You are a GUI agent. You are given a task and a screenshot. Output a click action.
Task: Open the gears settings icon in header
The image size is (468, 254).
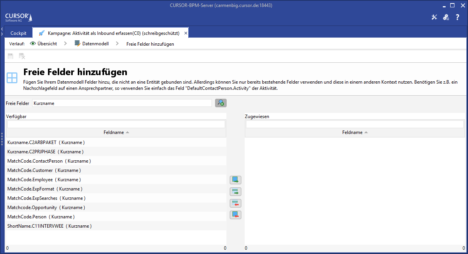coord(446,17)
